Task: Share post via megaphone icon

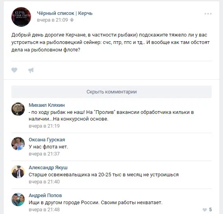Action: (31, 70)
